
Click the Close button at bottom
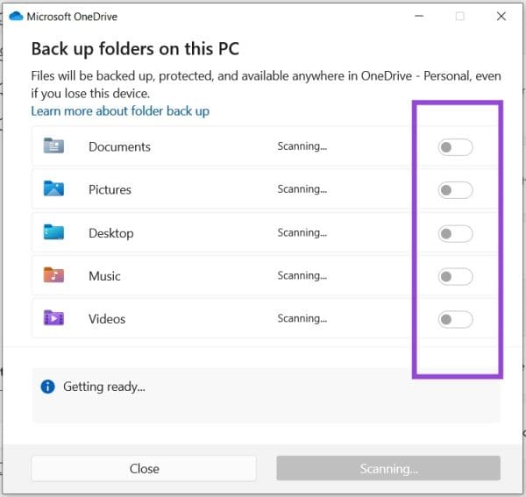[144, 468]
